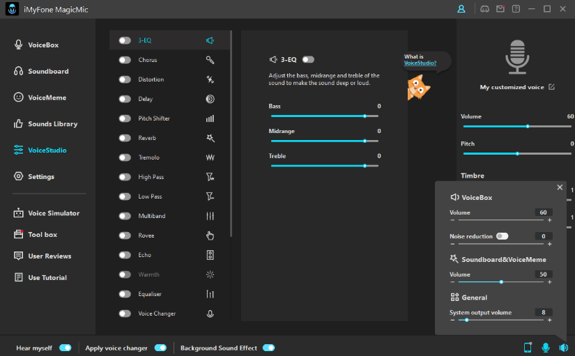Screen dimensions: 575x356
Task: Enable the Pitch Shifter switch
Action: [x=125, y=118]
